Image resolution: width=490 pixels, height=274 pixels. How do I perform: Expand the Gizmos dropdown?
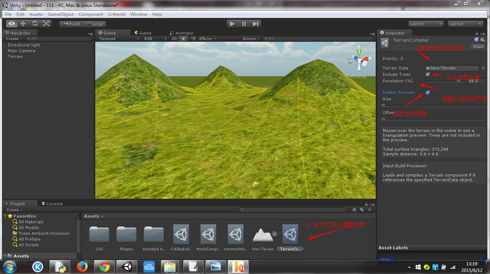pos(250,38)
